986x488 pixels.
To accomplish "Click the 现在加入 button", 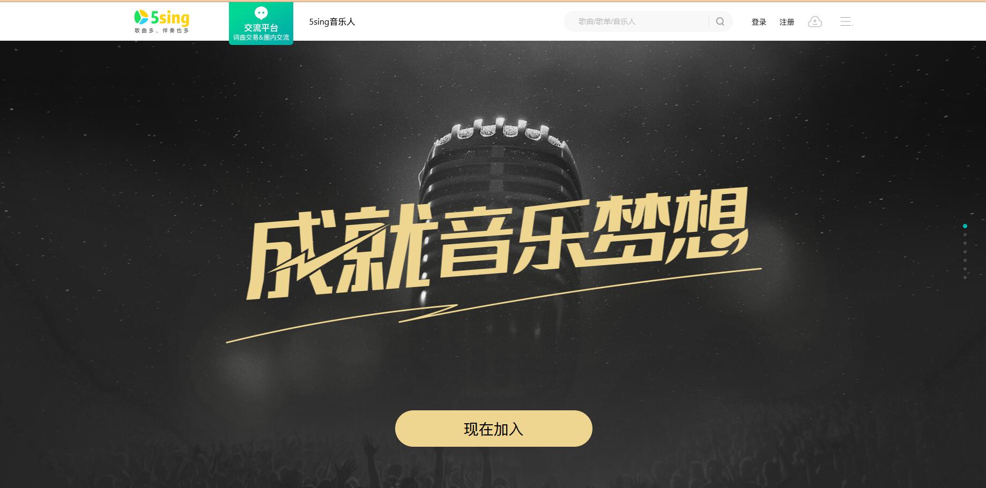I will (493, 429).
